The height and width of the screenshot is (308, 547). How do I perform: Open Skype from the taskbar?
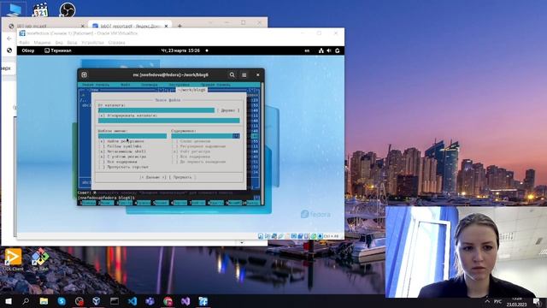point(62,301)
